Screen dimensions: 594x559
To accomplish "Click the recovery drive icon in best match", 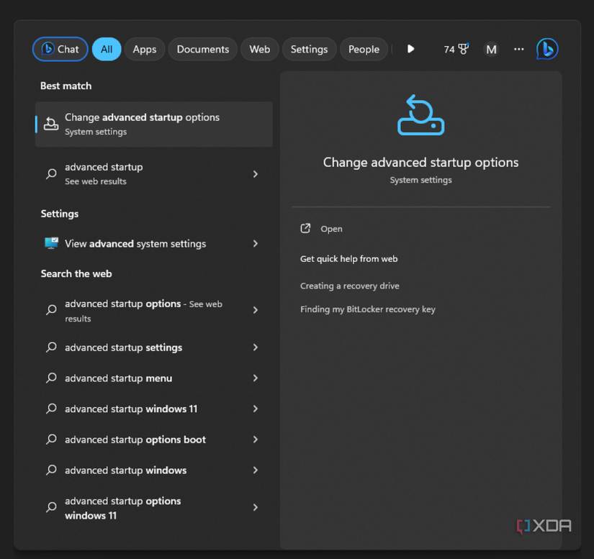I will (51, 124).
